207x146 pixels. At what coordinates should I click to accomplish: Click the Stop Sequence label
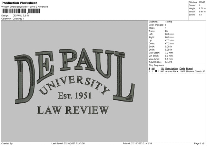[x=156, y=65]
